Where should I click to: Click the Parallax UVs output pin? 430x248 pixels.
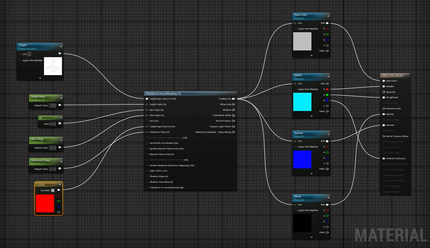(234, 99)
